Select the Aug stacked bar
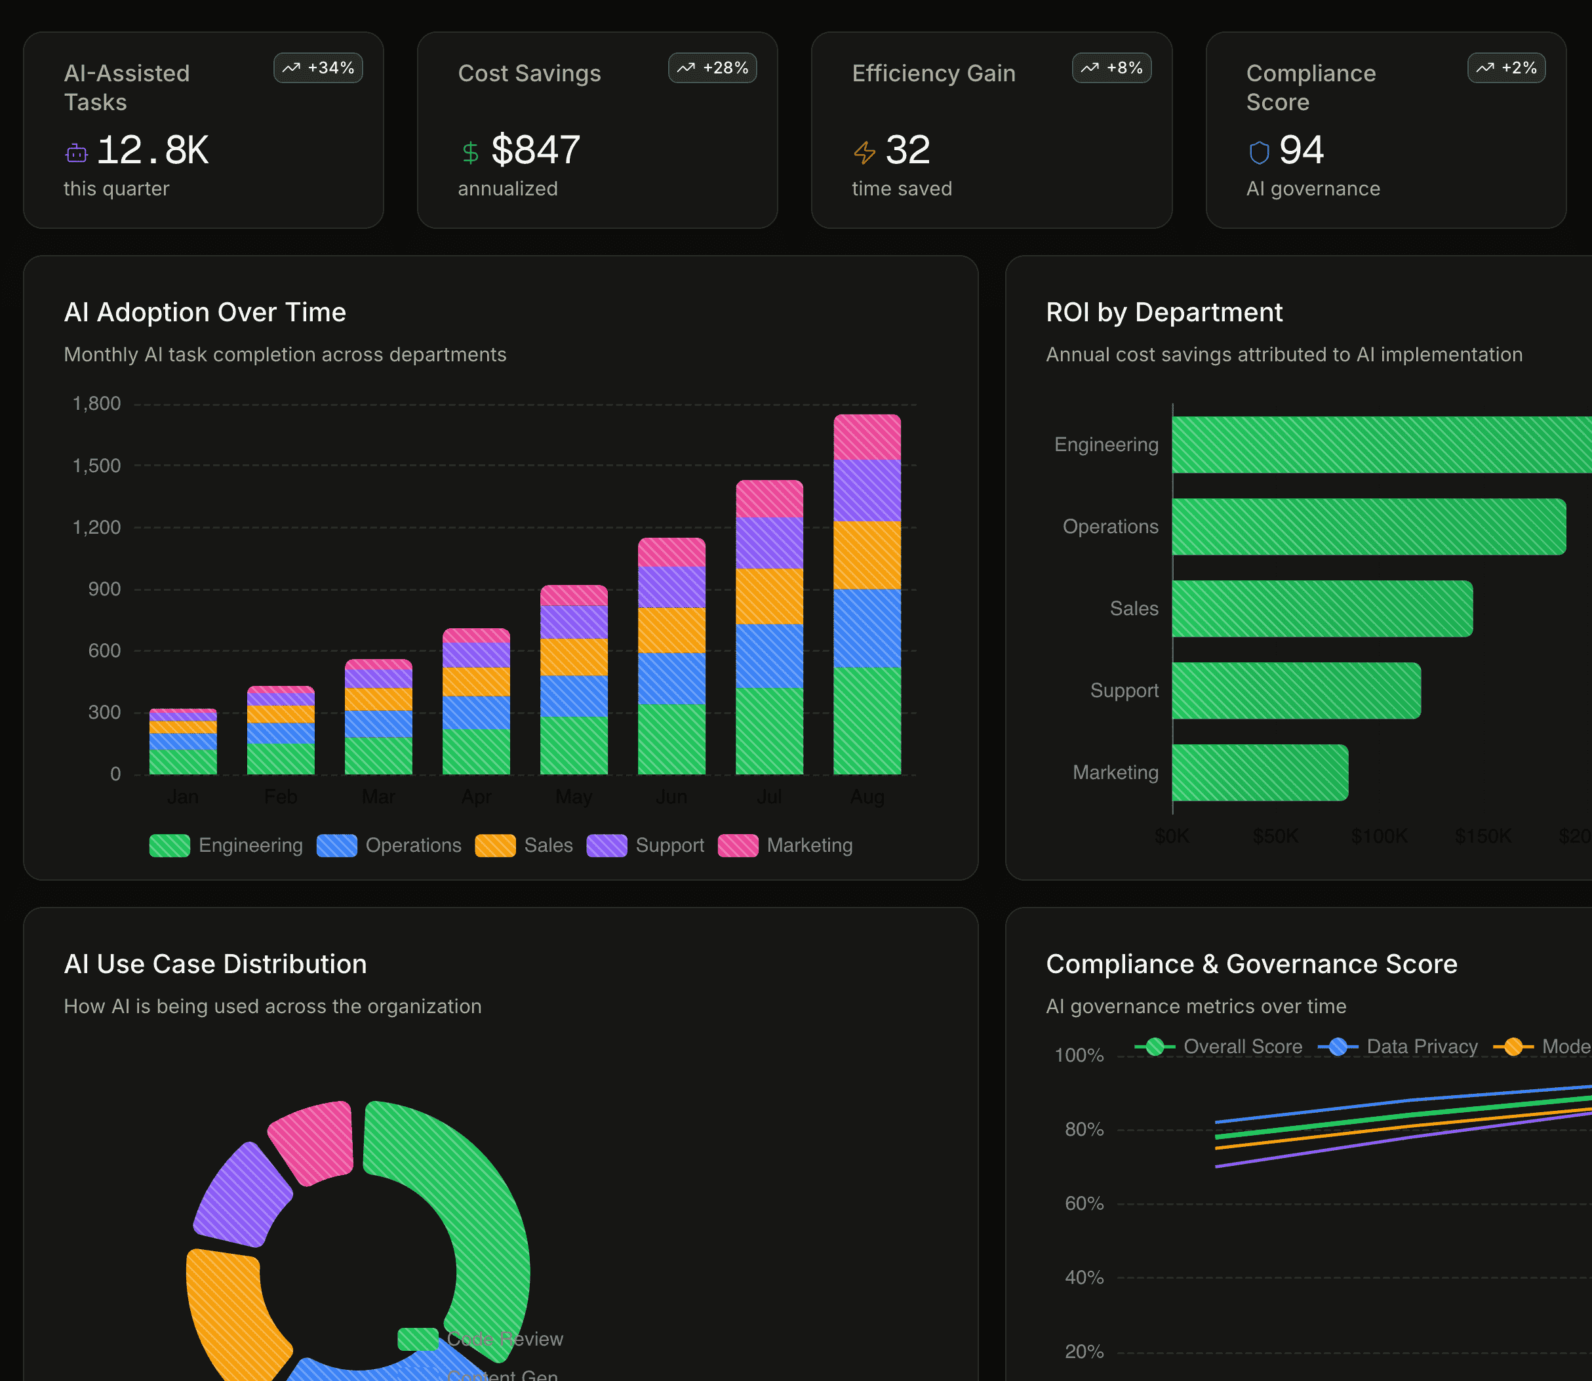 [x=867, y=593]
